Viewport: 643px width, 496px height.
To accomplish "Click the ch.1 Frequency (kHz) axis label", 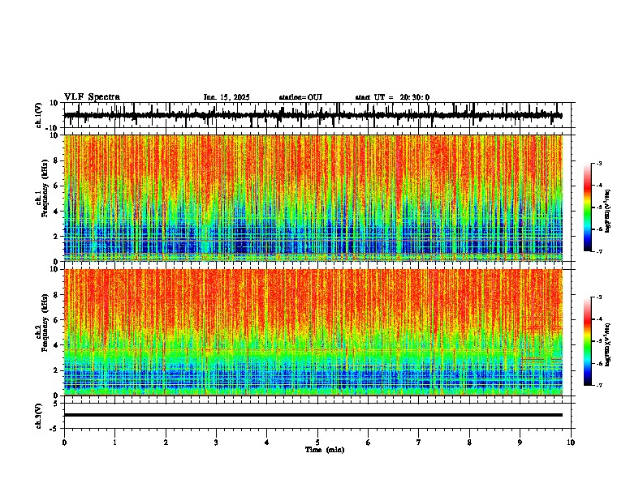I will coord(42,188).
